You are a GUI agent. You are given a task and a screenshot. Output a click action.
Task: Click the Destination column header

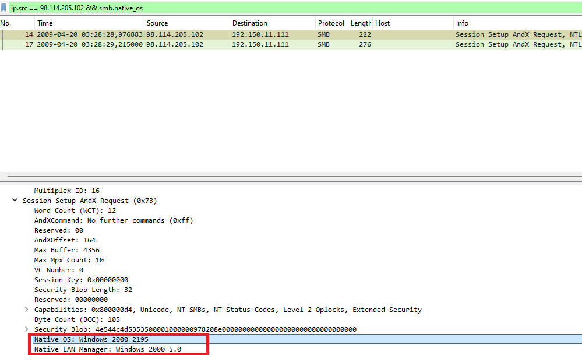[250, 23]
